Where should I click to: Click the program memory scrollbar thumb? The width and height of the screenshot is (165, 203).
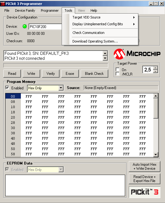(156, 108)
